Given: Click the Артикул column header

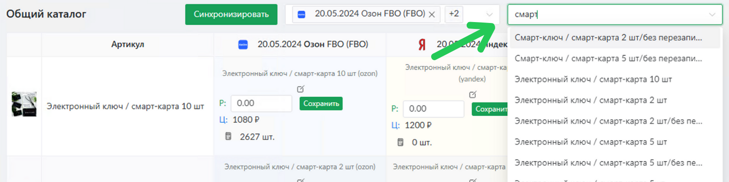Looking at the screenshot, I should click(x=127, y=44).
